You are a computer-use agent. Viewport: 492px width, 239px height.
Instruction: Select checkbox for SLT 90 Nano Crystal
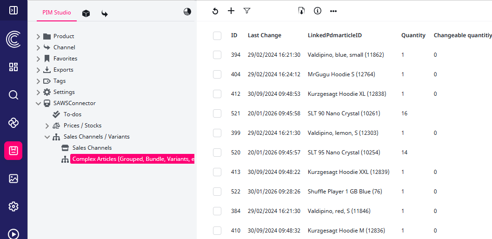(x=217, y=113)
